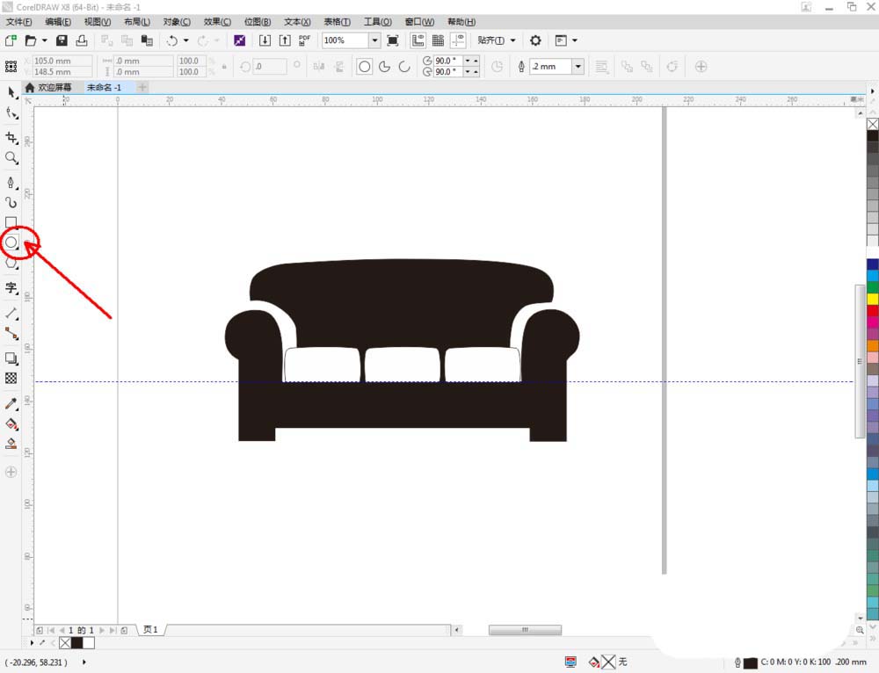879x673 pixels.
Task: Switch to the 未命名-1 document tab
Action: point(105,87)
